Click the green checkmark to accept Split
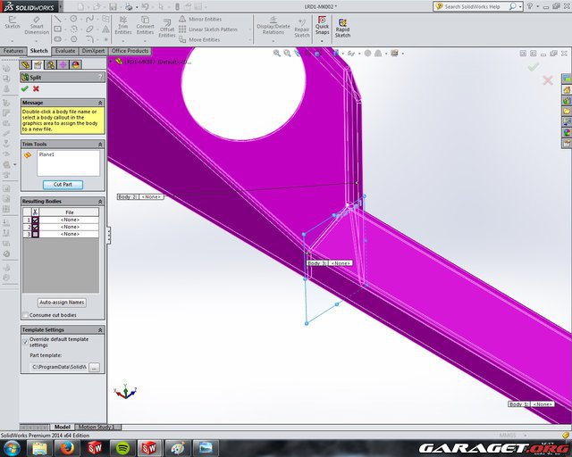The width and height of the screenshot is (572, 457). [25, 88]
